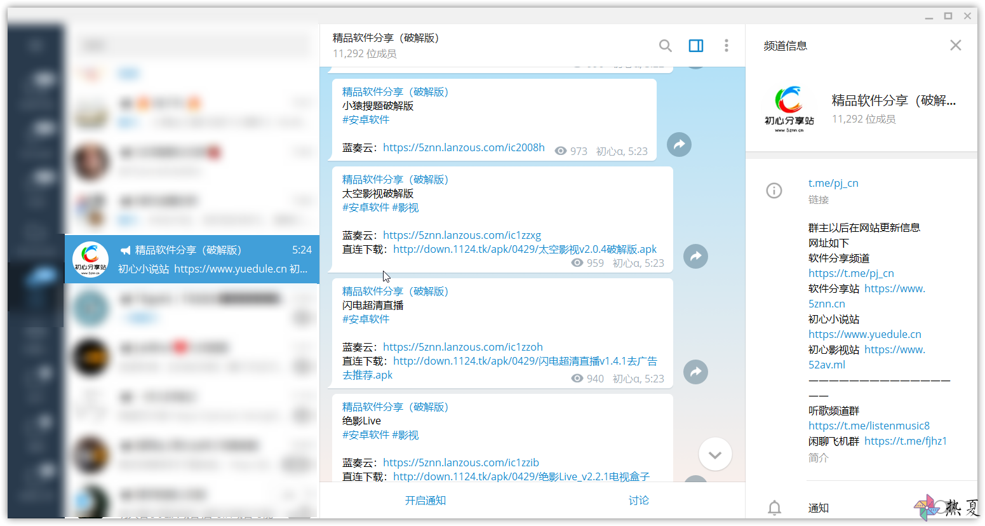Click the megaphone channel icon in selected chat

(126, 250)
